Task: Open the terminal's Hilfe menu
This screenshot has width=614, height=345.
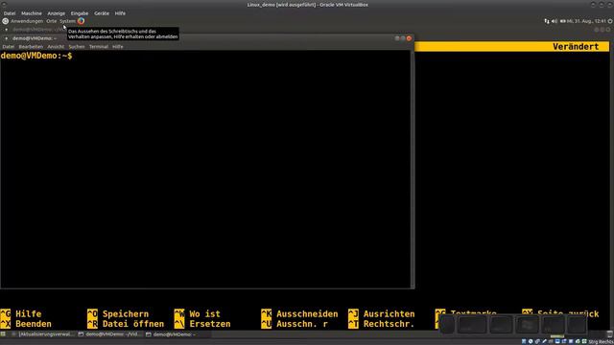Action: [x=118, y=47]
